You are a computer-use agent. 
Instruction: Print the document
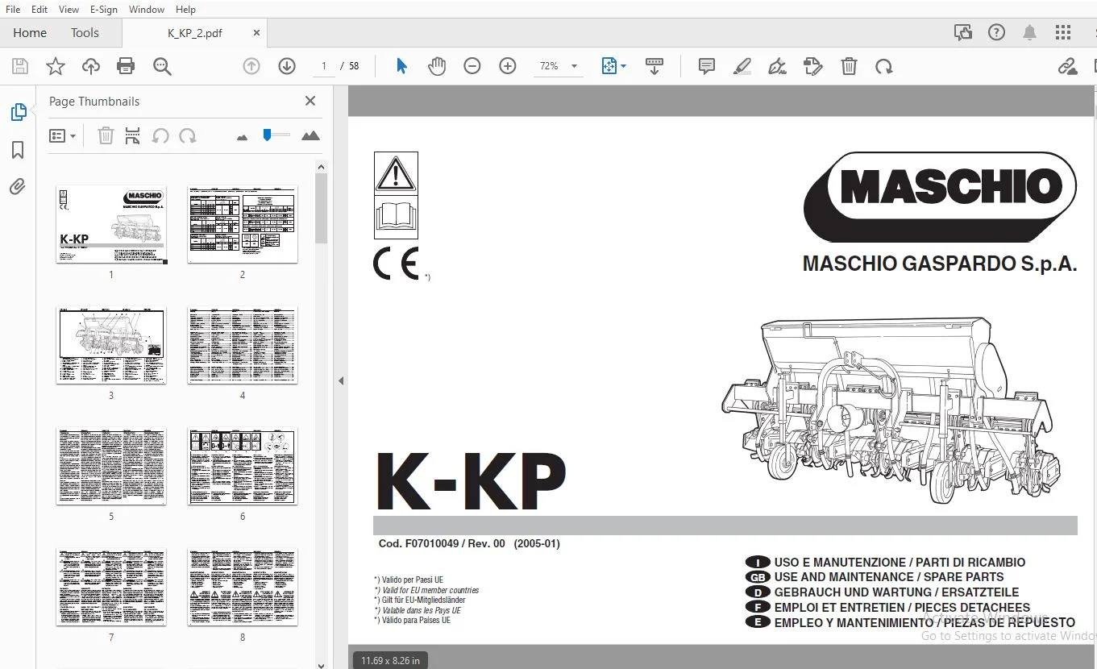click(126, 66)
